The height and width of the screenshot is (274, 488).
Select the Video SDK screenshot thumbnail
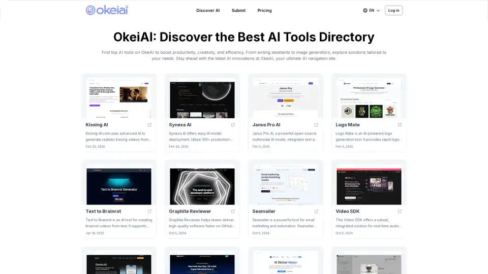(369, 185)
